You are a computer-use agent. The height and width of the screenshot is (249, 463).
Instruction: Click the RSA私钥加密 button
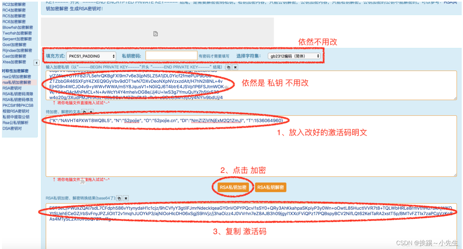(233, 187)
